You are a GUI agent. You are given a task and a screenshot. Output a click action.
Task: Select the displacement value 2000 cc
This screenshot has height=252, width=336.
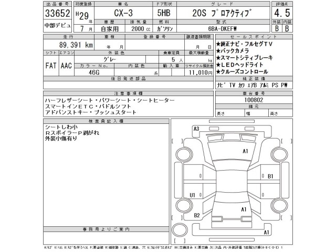coord(141,29)
